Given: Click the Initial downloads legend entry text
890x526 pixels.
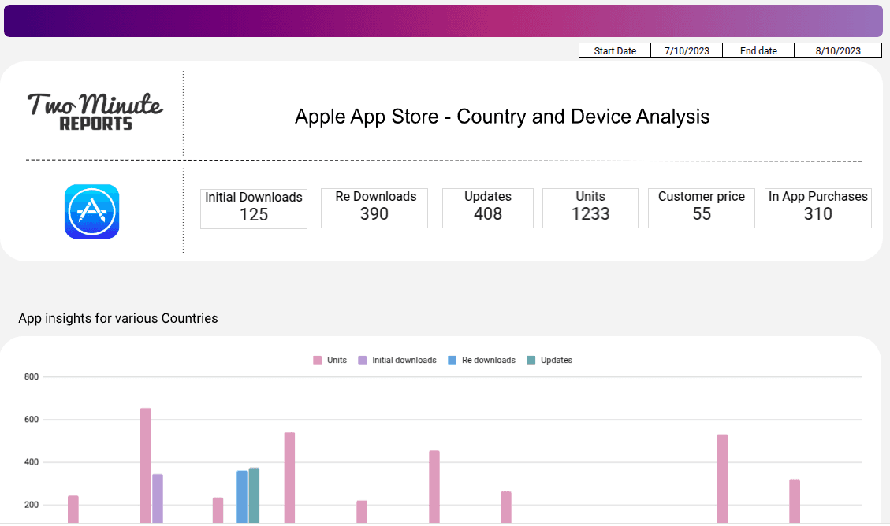Looking at the screenshot, I should (x=404, y=360).
